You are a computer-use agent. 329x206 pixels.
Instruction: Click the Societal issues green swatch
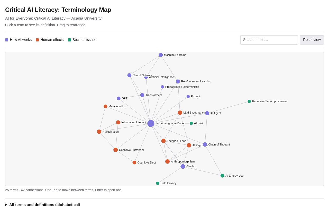69,40
